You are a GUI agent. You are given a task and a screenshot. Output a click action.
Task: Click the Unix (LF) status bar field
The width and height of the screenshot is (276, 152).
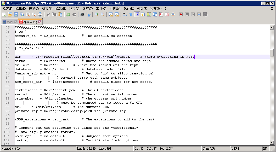click(x=216, y=149)
